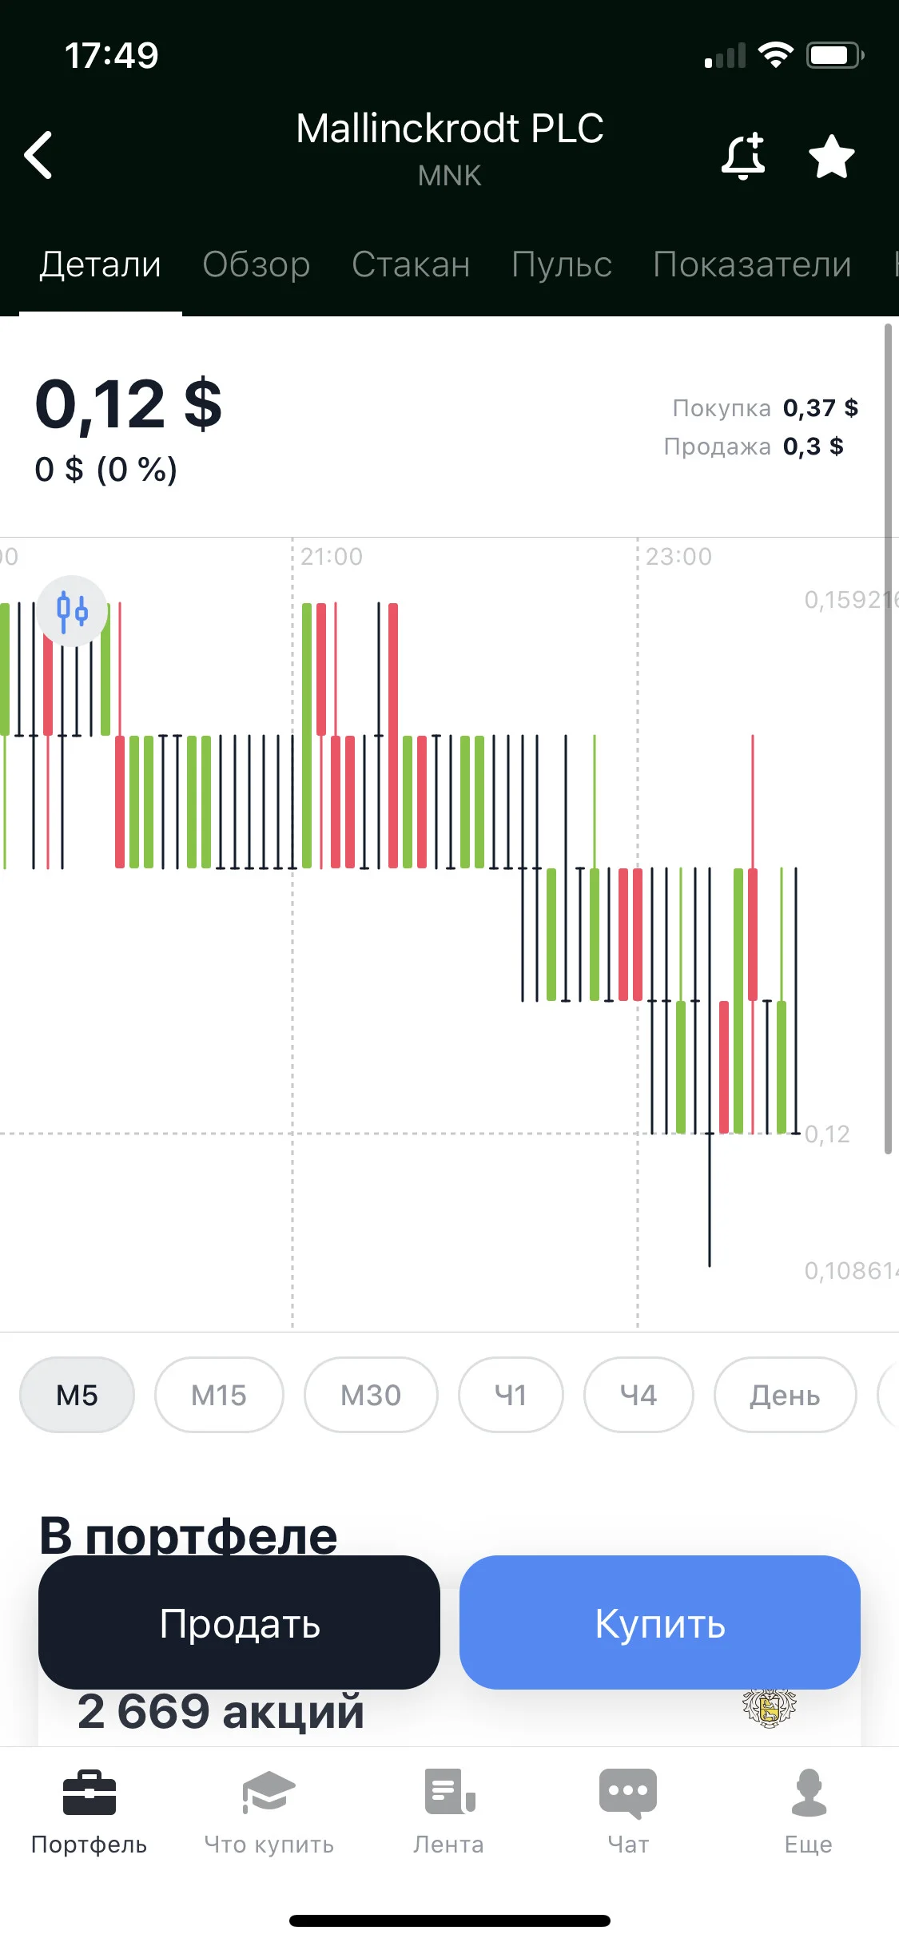Screen dimensions: 899x1946
Task: Tap the Купить button
Action: click(x=660, y=1622)
